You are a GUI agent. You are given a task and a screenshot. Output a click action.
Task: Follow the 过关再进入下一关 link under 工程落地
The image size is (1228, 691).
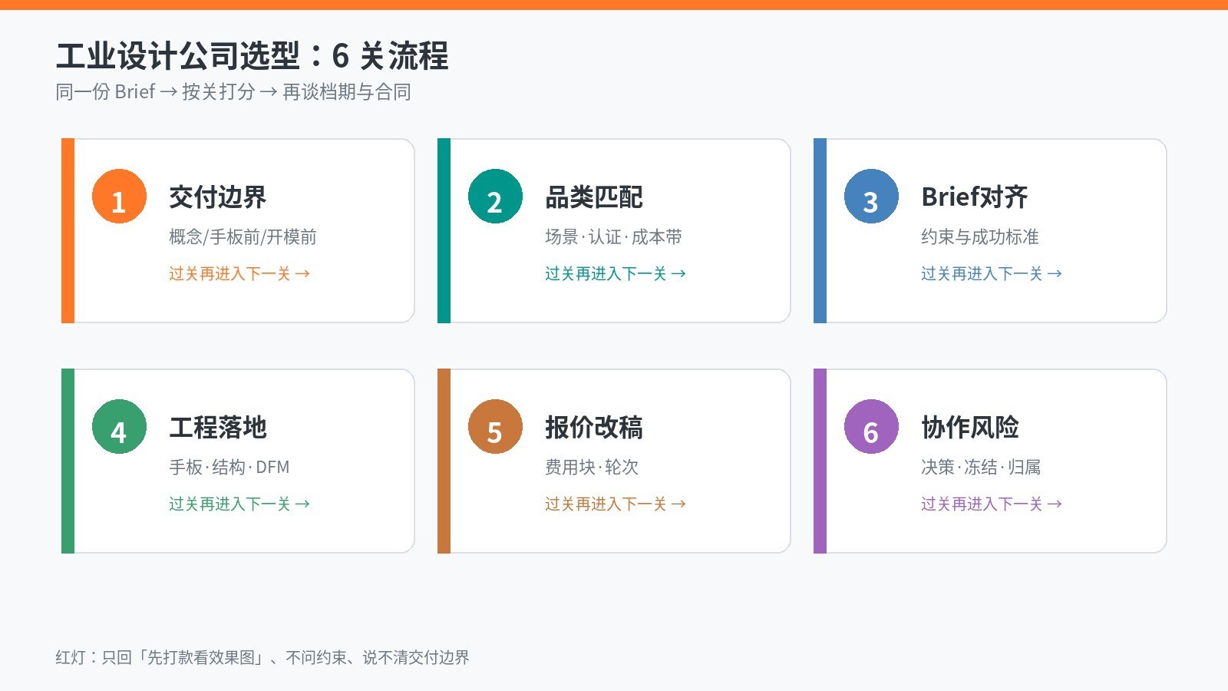(239, 504)
